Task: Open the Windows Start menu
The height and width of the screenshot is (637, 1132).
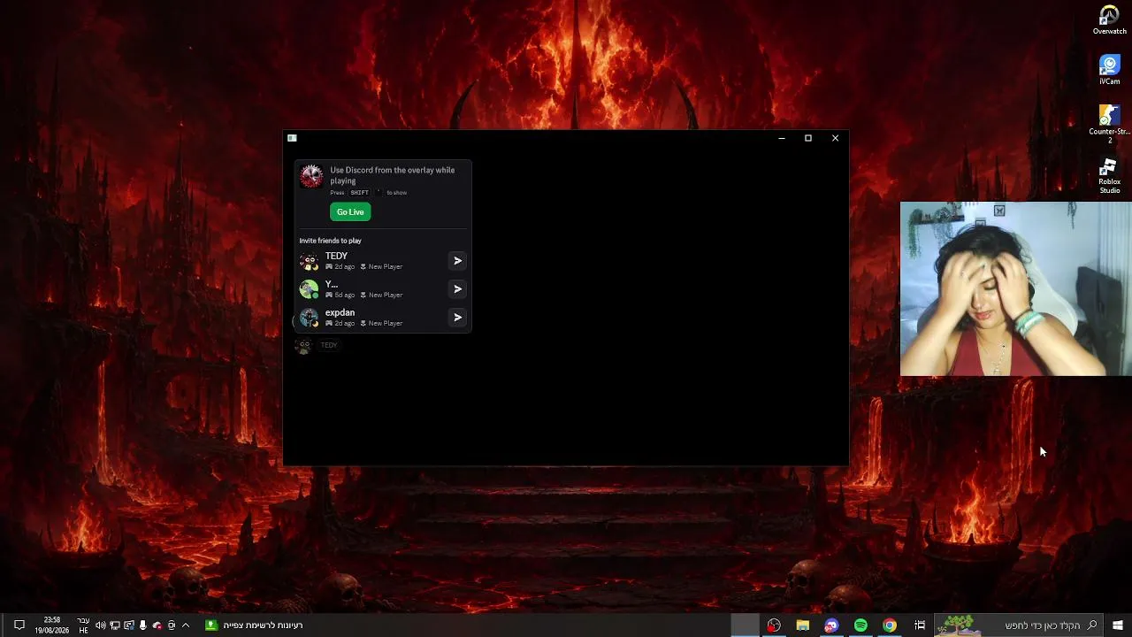Action: [x=1118, y=625]
